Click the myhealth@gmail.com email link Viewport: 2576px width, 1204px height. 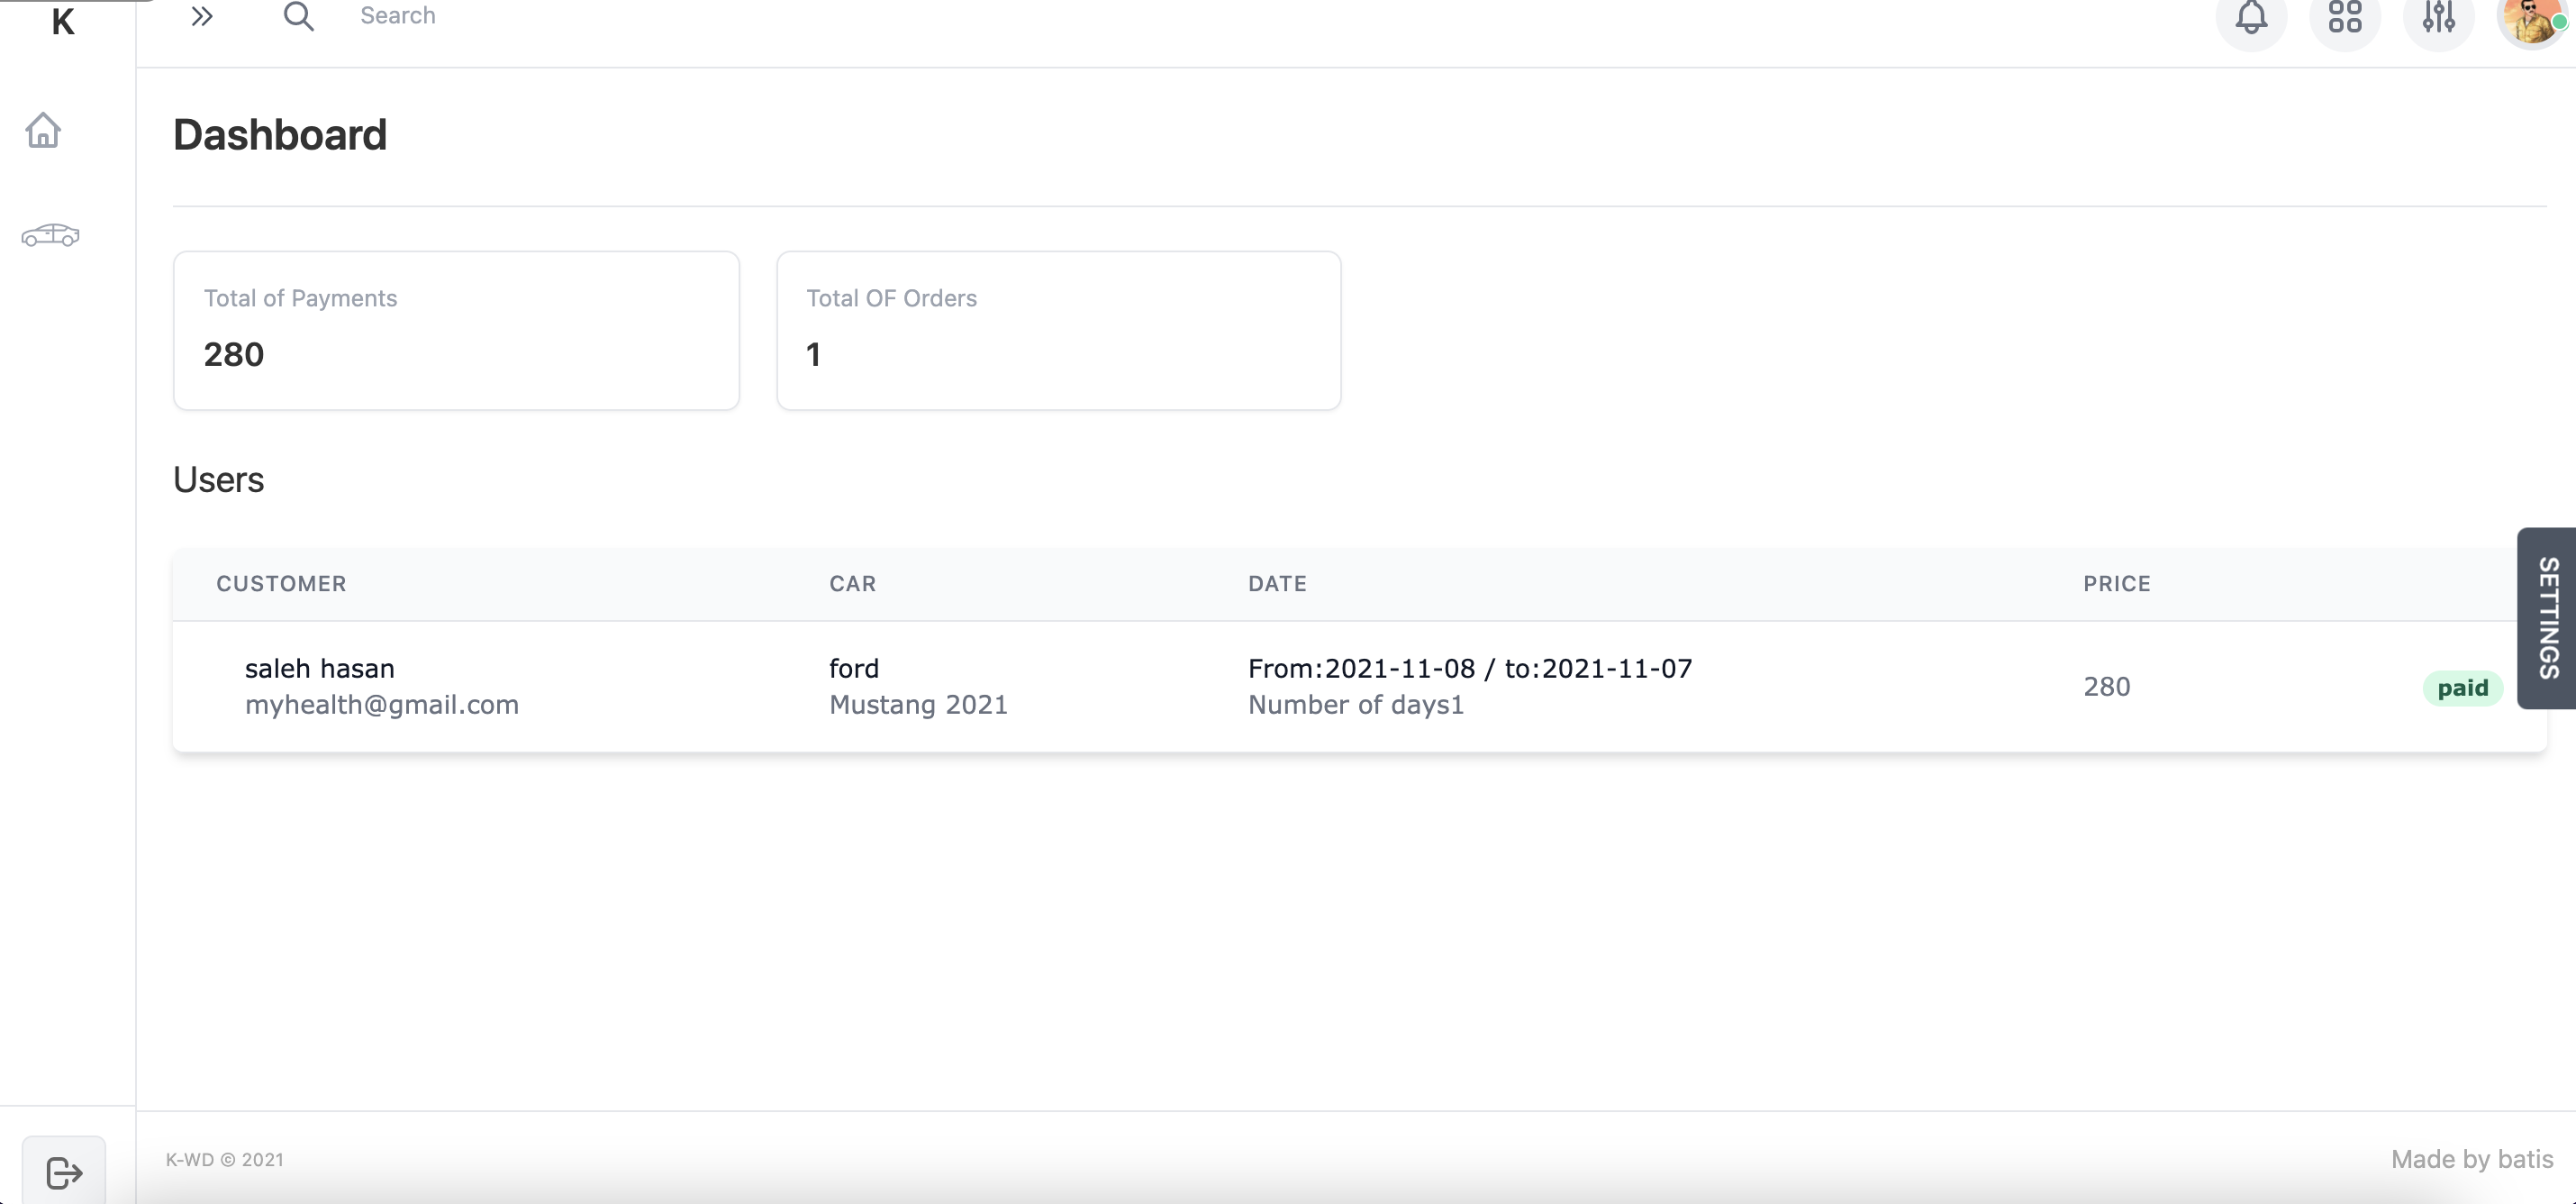[x=381, y=705]
